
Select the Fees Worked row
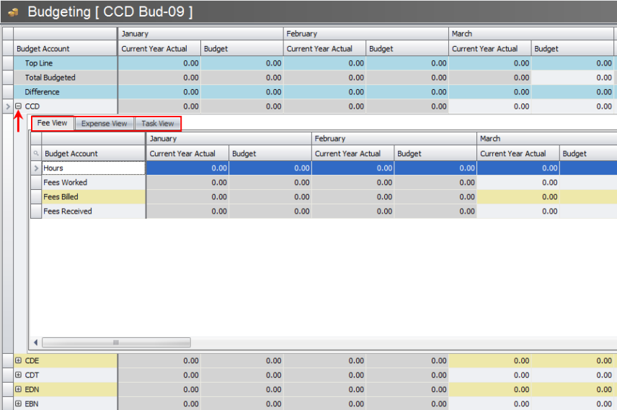66,183
